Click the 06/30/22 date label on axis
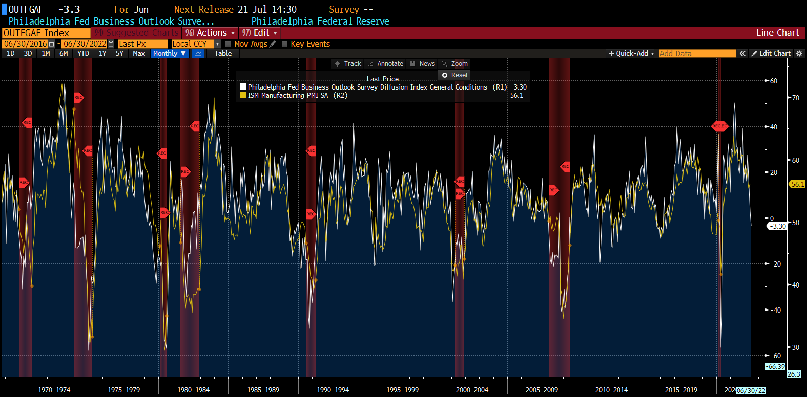 [751, 390]
